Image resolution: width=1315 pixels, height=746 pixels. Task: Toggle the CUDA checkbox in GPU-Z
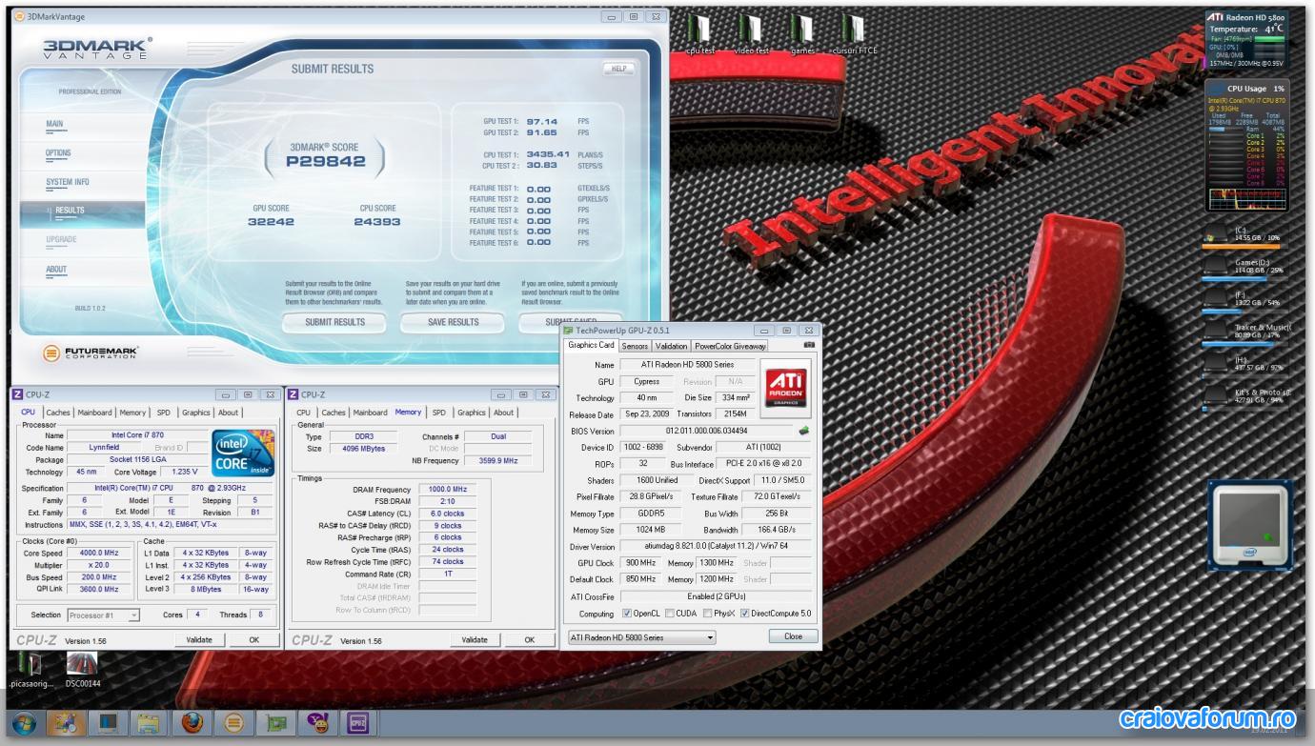[x=670, y=614]
